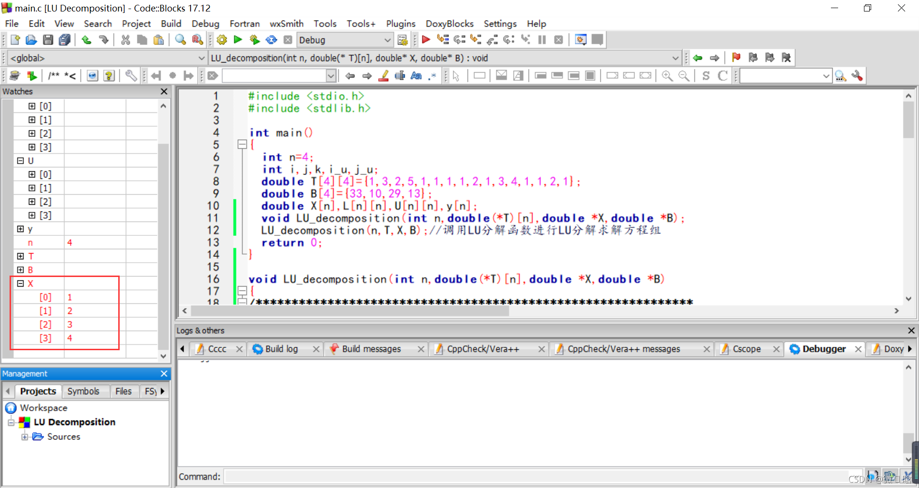Insert Doxygen block comment icon

pyautogui.click(x=54, y=76)
